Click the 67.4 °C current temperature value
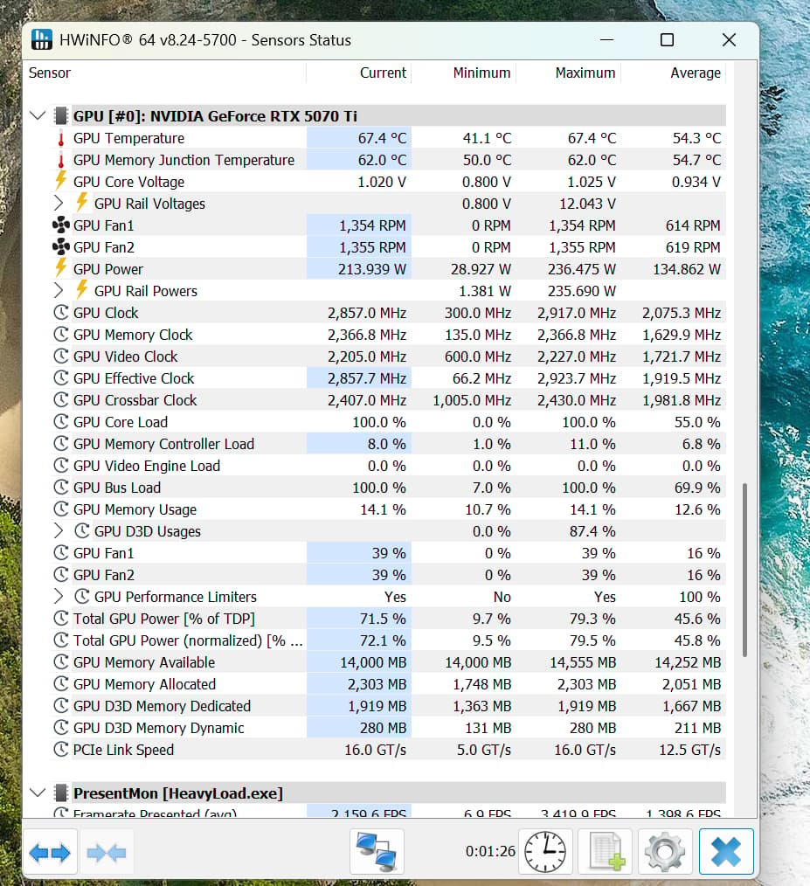Viewport: 810px width, 886px height. click(x=382, y=138)
